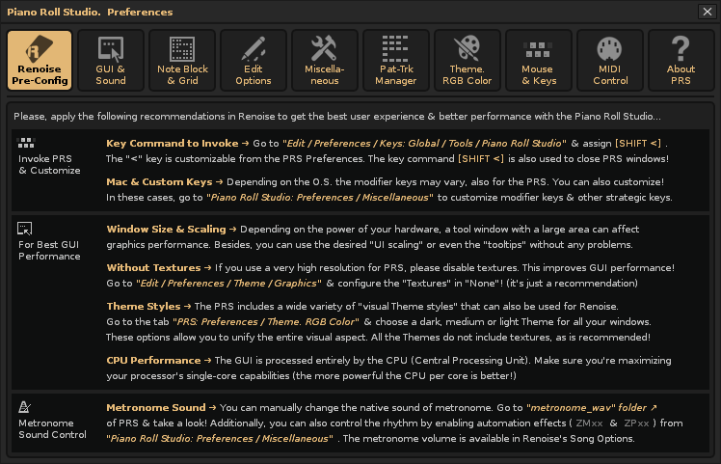
Task: Select the Mouse & Keys tab
Action: click(538, 60)
